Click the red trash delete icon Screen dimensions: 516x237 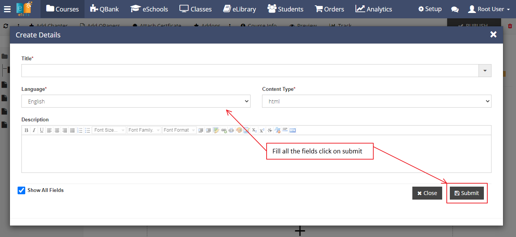tap(510, 26)
